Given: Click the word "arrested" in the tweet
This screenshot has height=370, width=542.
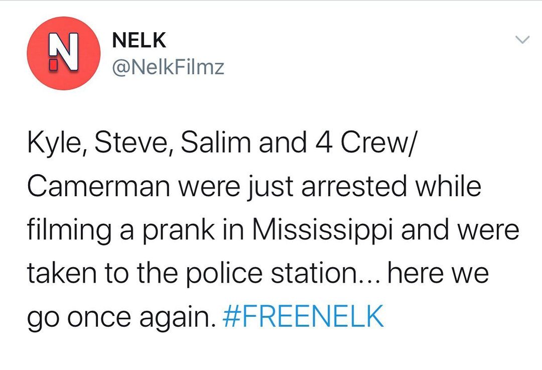Looking at the screenshot, I should pos(354,187).
